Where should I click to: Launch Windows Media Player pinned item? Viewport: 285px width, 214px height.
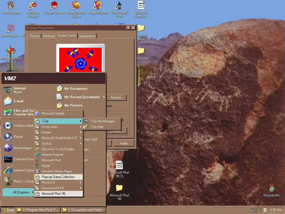pos(19,126)
